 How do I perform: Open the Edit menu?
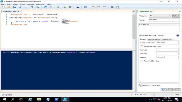(x=9, y=4)
